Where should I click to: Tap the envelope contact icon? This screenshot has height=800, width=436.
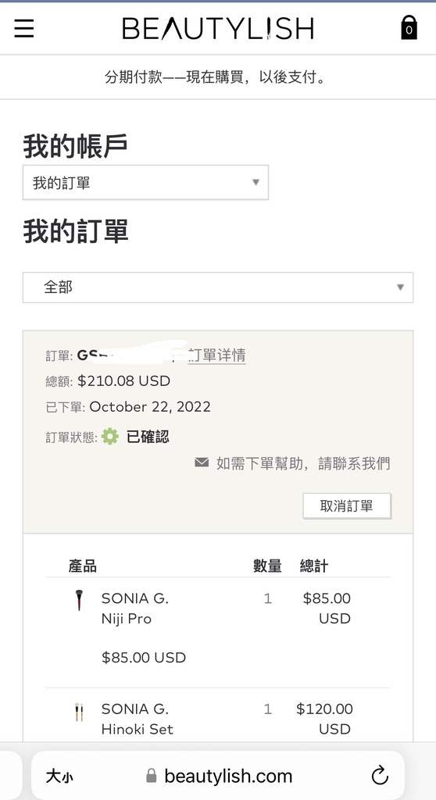tap(202, 462)
